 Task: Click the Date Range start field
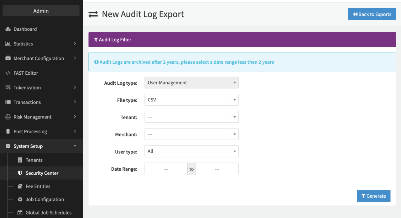(166, 169)
